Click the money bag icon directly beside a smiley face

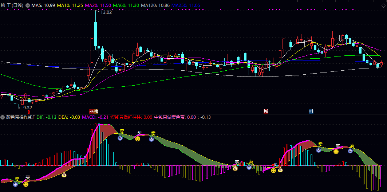[x=280, y=170]
